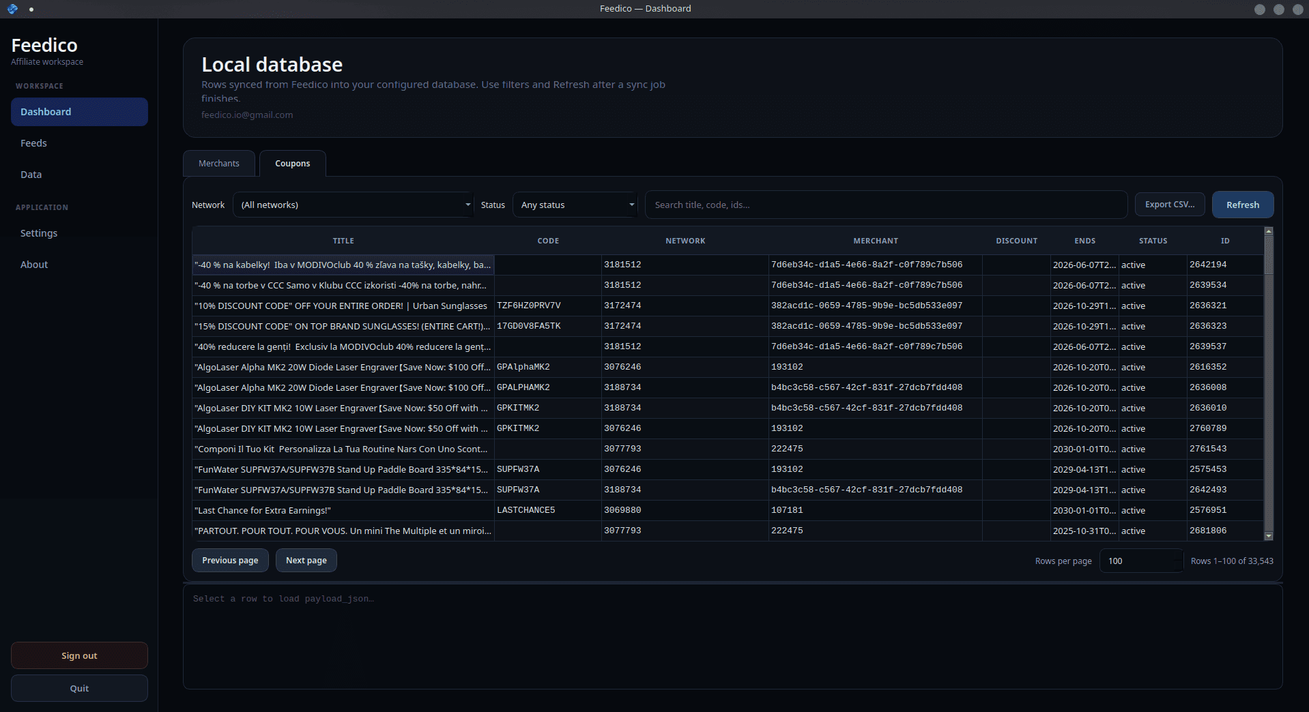The width and height of the screenshot is (1309, 712).
Task: Sort by the NETWORK column header
Action: 685,241
